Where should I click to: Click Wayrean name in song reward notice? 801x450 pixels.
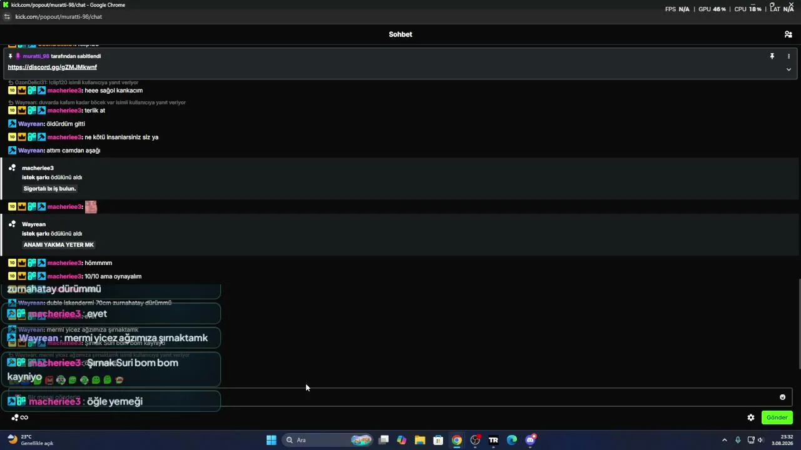coord(34,224)
